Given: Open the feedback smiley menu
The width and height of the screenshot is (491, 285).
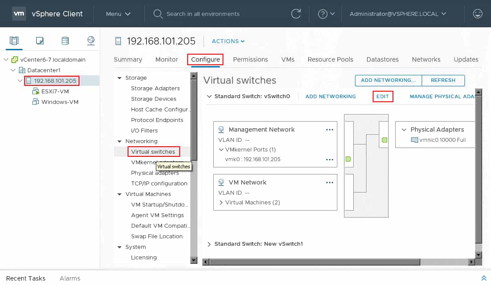Looking at the screenshot, I should 477,13.
